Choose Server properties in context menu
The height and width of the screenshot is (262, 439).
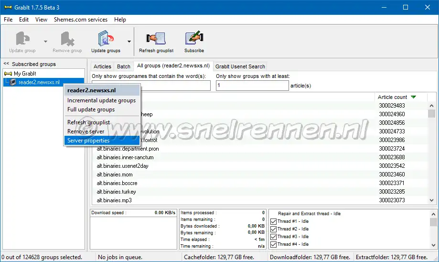102,141
